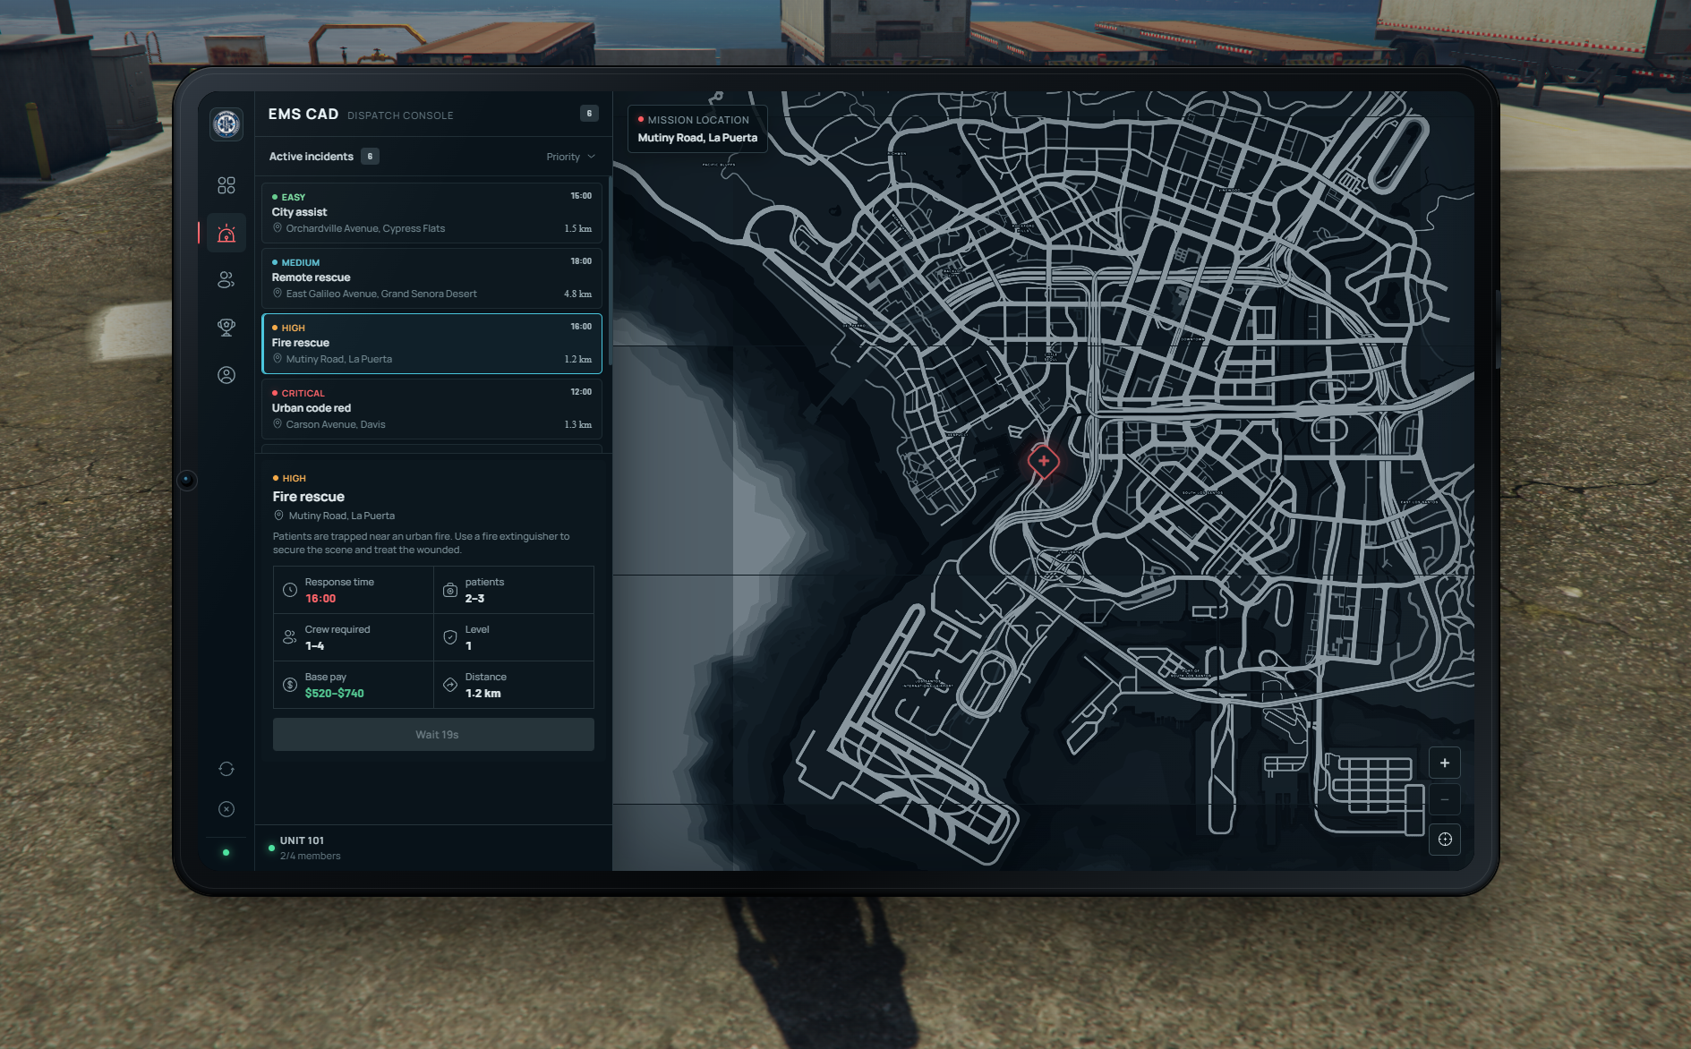Select the Fire rescue incident in the list
Image resolution: width=1691 pixels, height=1049 pixels.
[431, 344]
